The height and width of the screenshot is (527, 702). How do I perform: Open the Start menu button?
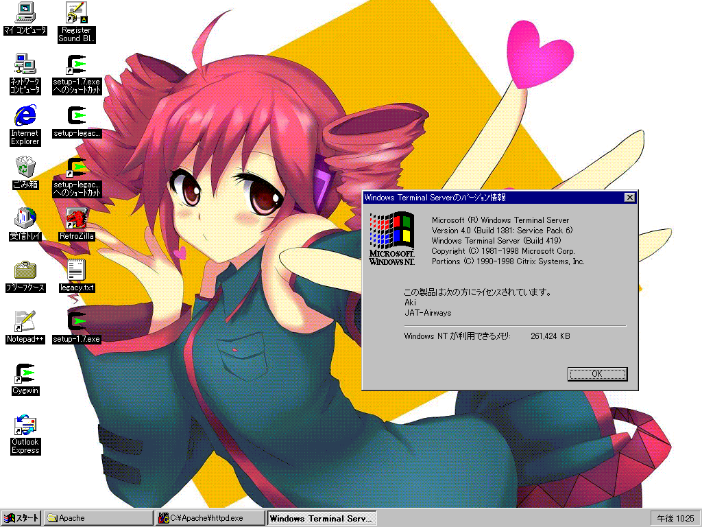[x=22, y=518]
